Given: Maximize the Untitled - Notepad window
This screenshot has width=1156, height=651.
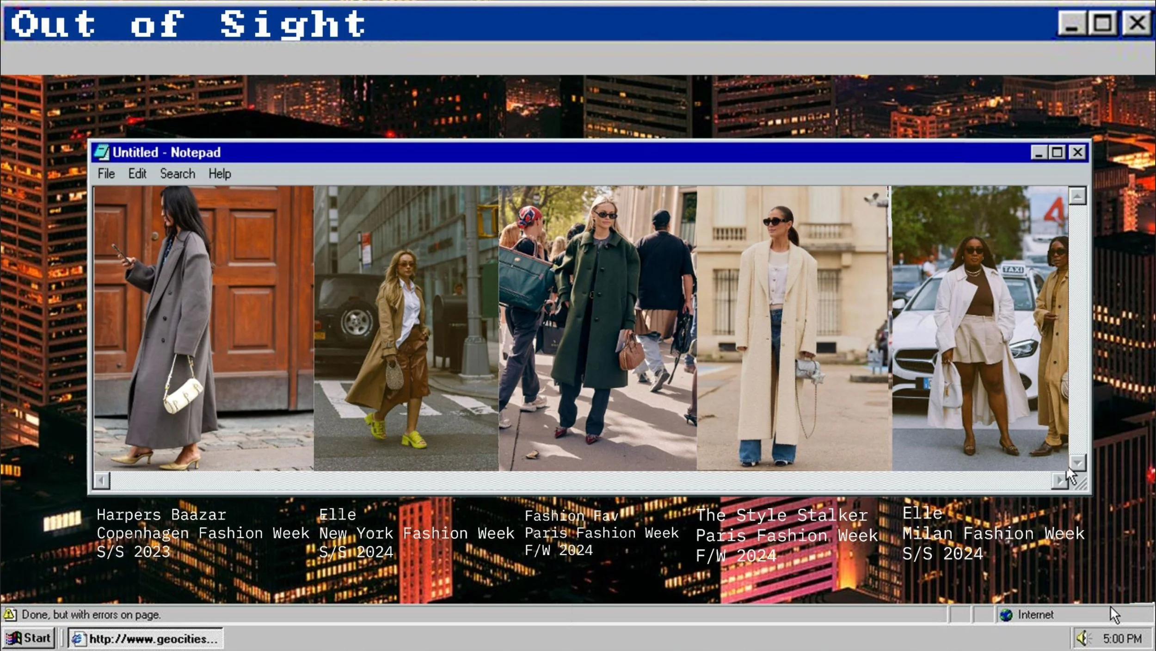Looking at the screenshot, I should [x=1057, y=152].
